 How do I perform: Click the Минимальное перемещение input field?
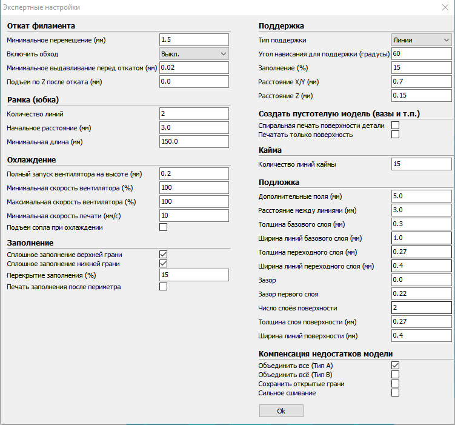pyautogui.click(x=194, y=39)
